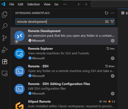Screen dimensions: 128x109
Task: Open the Remote Explorer activity bar icon
Action: click(x=5, y=73)
